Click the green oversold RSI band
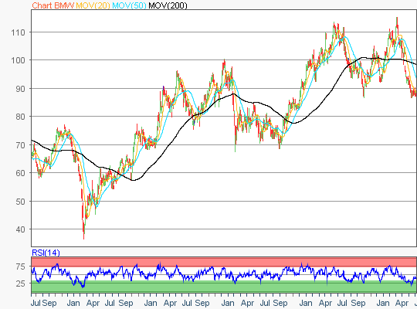The width and height of the screenshot is (417, 309). 224,287
